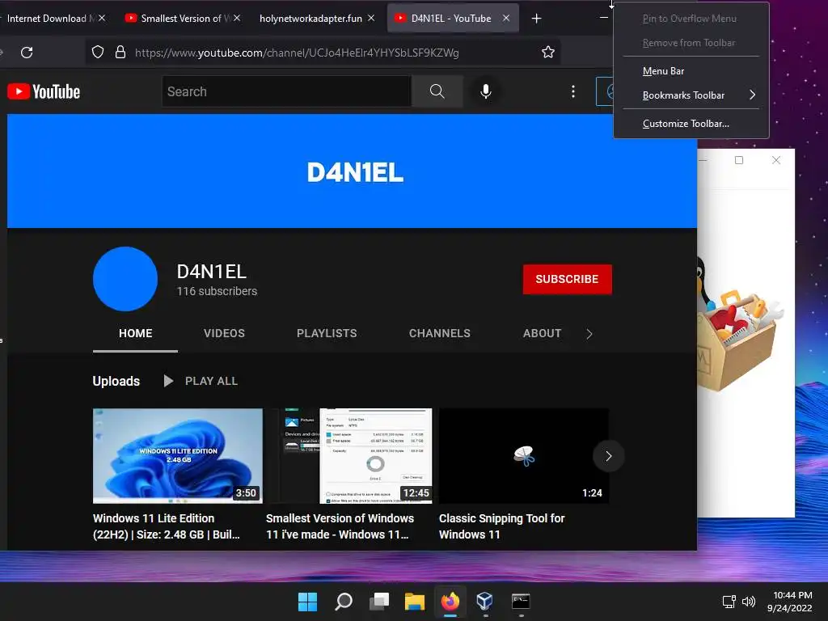828x621 pixels.
Task: Close the Internet Download Manager tab
Action: pyautogui.click(x=102, y=18)
